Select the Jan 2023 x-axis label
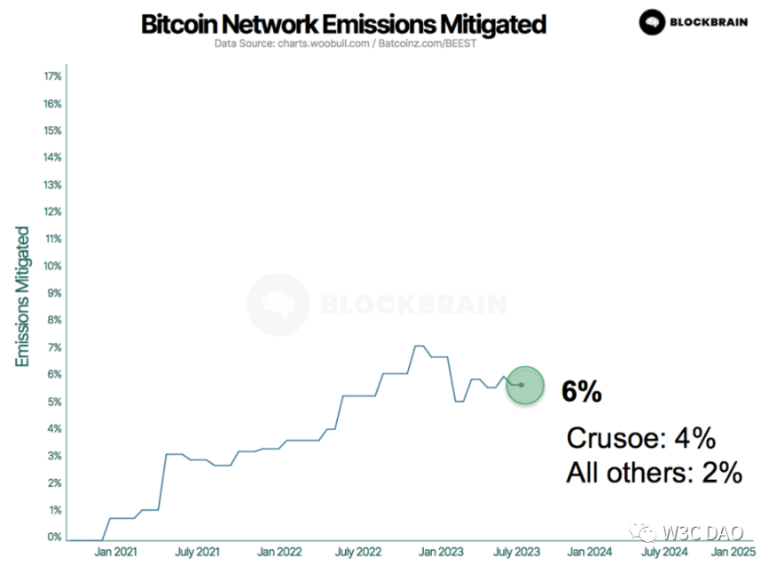769x565 pixels. (x=438, y=553)
